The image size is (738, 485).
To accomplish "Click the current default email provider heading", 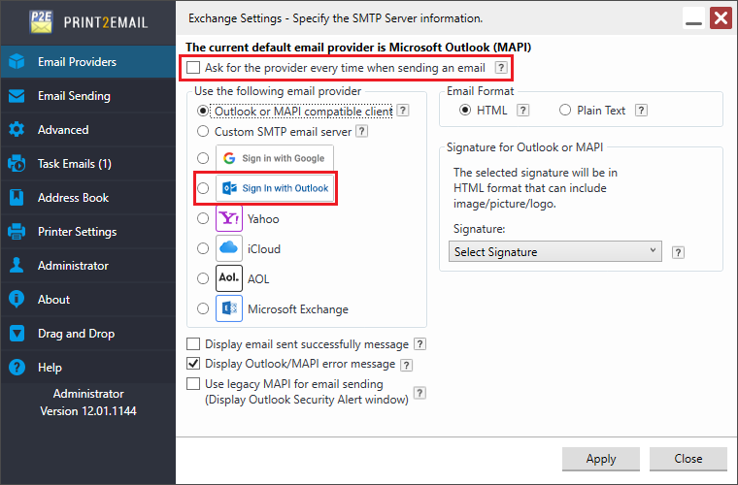I will 358,48.
